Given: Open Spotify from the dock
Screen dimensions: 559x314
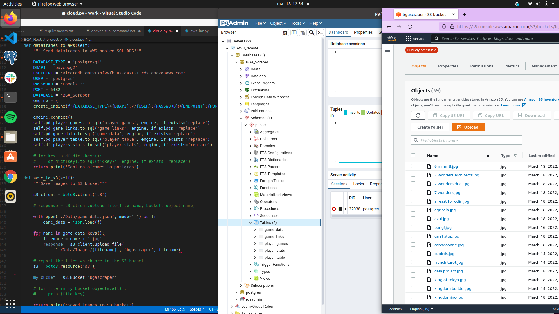Looking at the screenshot, I should [x=10, y=117].
